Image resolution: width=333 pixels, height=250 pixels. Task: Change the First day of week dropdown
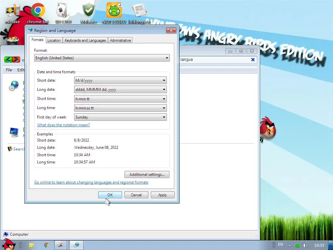[120, 117]
